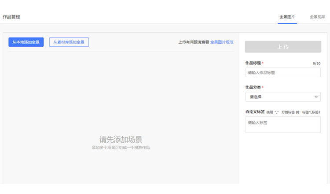Focus the 请输入作品标题 input field

283,72
